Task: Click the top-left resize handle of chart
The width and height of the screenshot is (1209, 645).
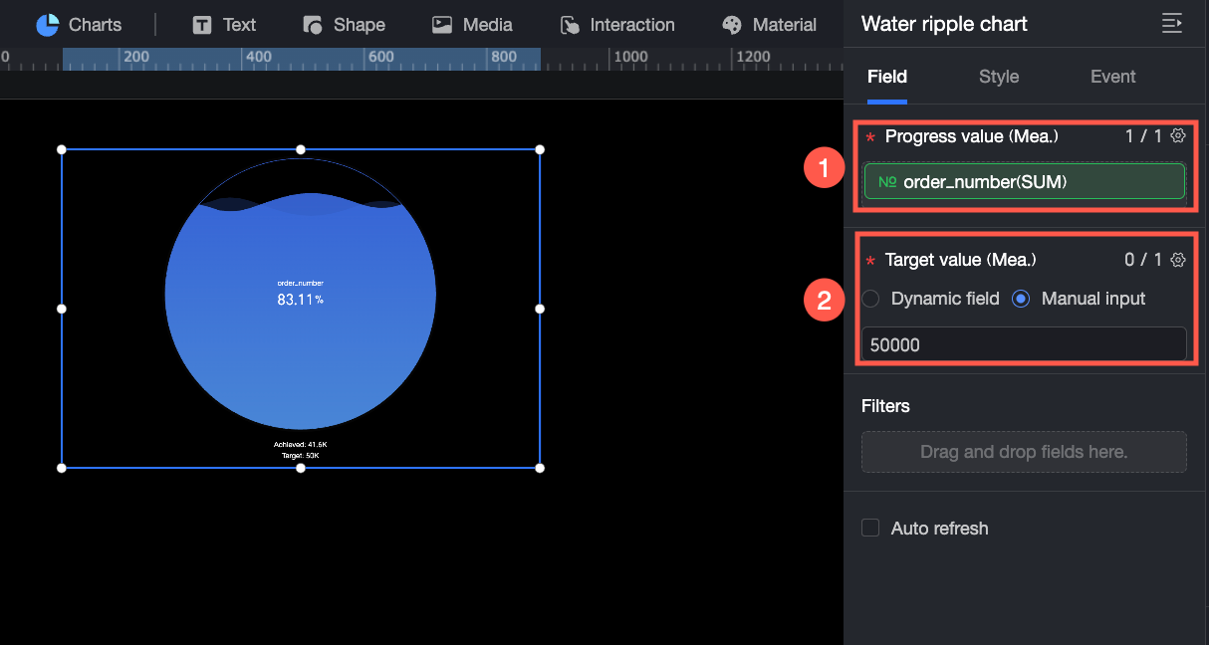Action: (62, 149)
